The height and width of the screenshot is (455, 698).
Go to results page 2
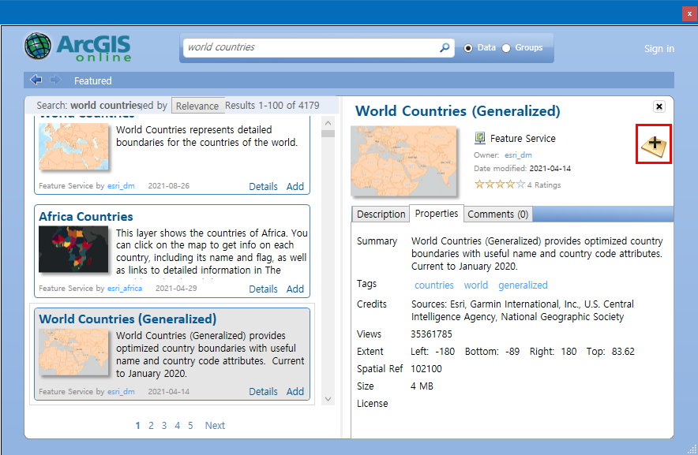151,426
